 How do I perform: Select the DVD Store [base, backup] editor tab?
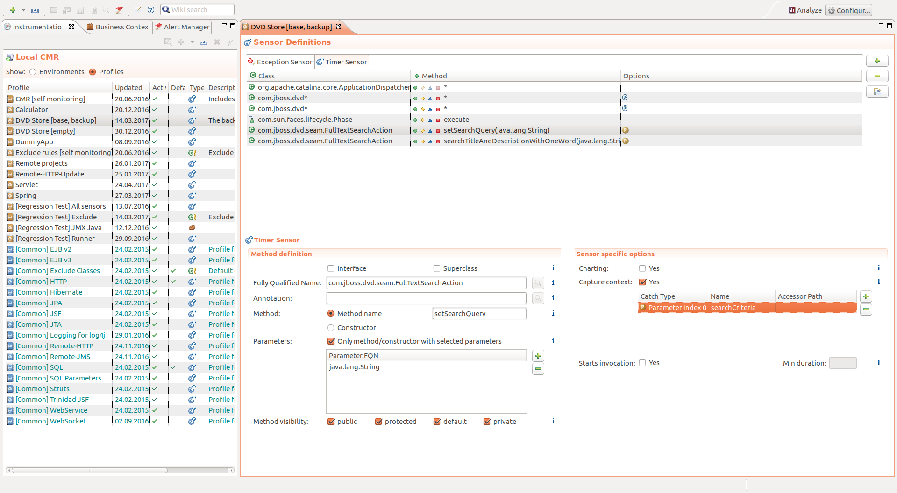pos(291,27)
